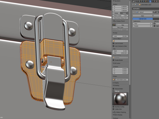The width and height of the screenshot is (159, 119).
Task: Click the New grease pencil button
Action: (x=123, y=25)
